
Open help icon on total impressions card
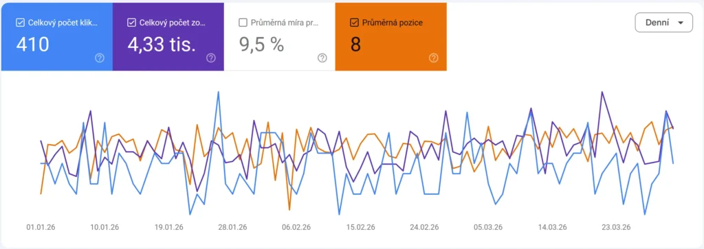211,58
